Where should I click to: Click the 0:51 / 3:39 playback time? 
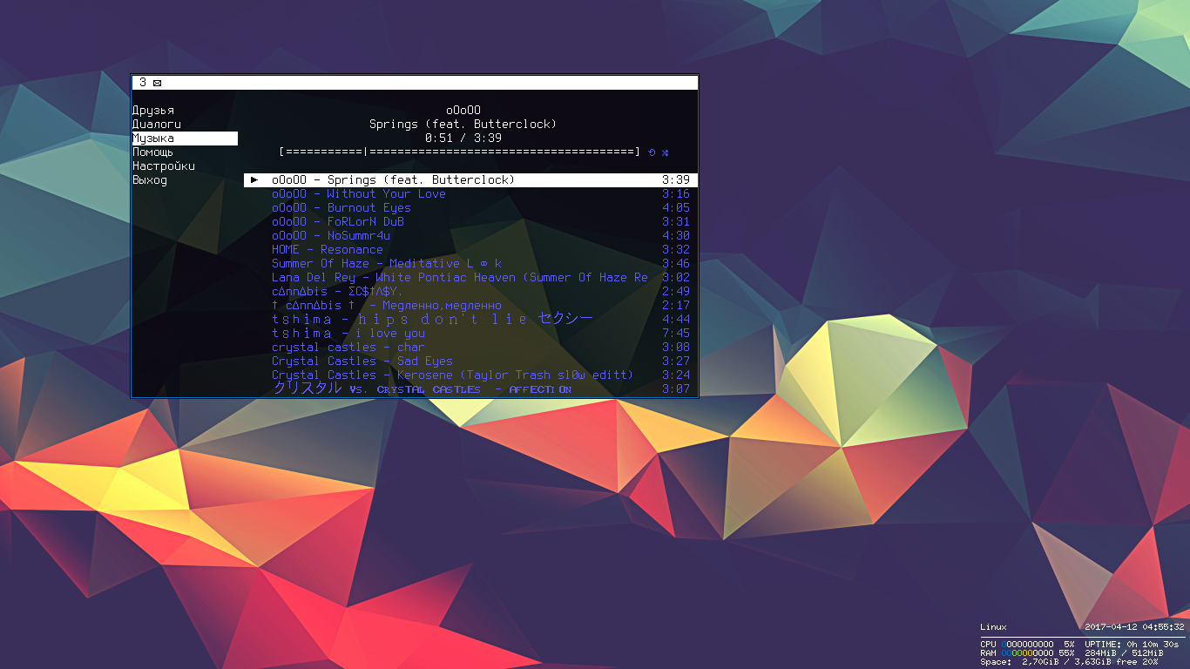tap(463, 139)
